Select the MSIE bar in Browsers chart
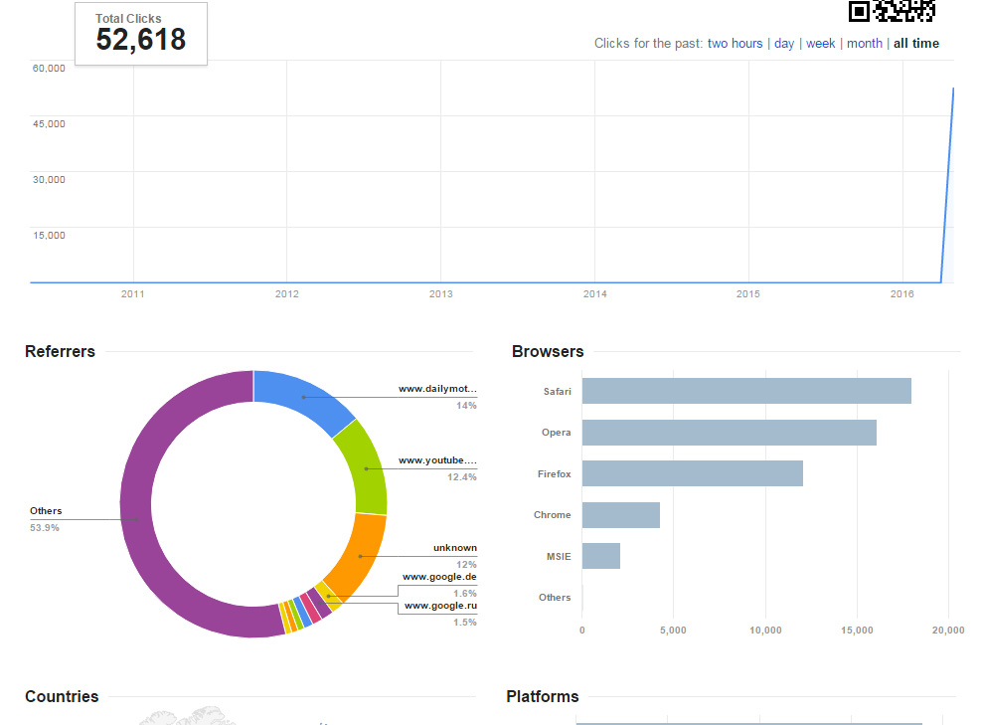This screenshot has width=982, height=725. point(600,556)
